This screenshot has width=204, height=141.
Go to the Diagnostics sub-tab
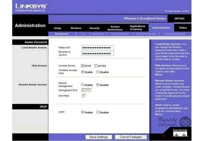[98, 34]
